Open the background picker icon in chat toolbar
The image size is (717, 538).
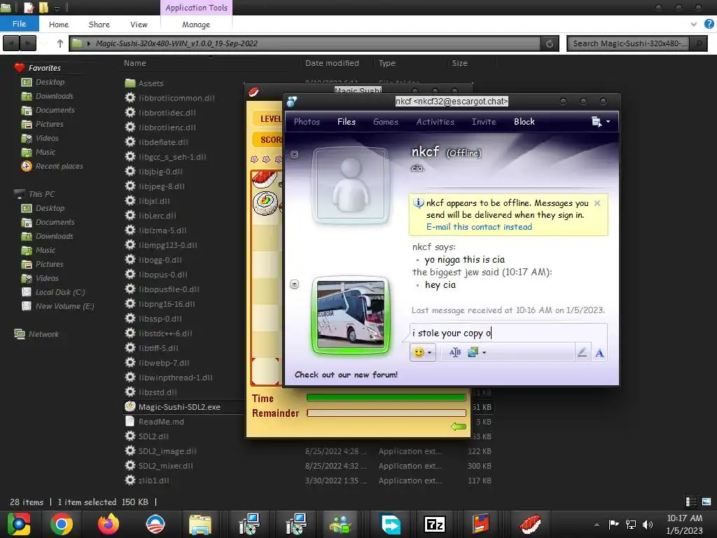pyautogui.click(x=473, y=352)
